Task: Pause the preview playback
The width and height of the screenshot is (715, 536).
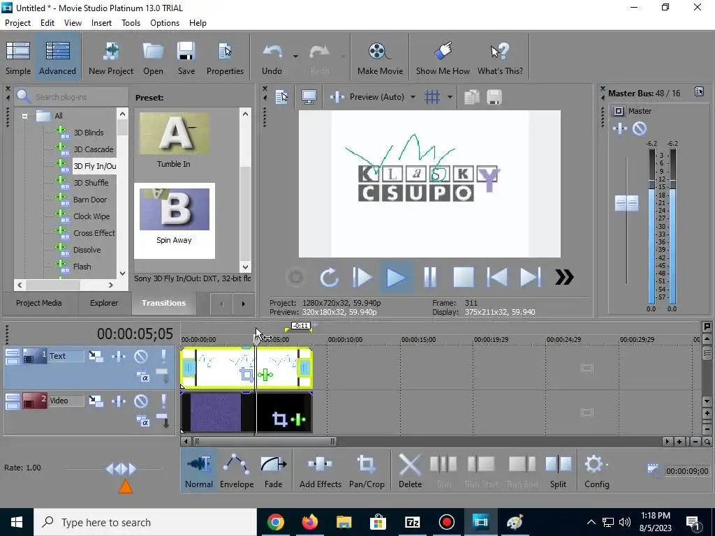Action: pyautogui.click(x=429, y=277)
